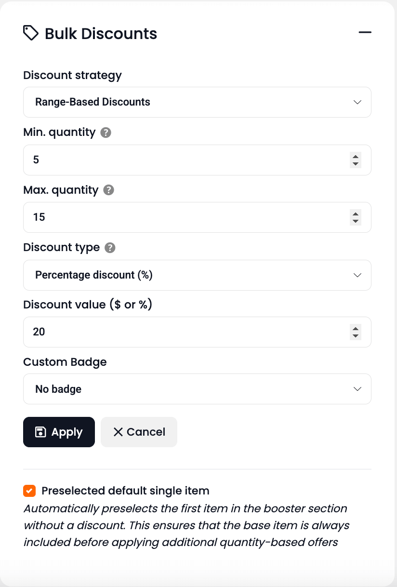Click the Max. quantity help icon
Screen dimensions: 397x587
click(109, 190)
